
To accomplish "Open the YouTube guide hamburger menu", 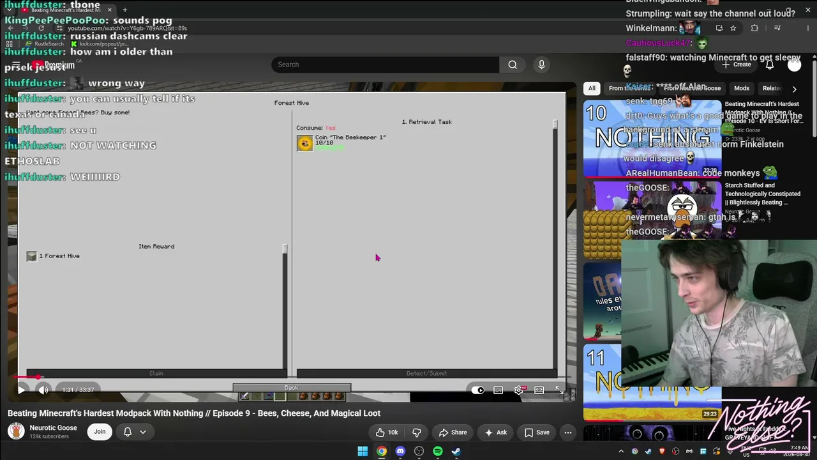I will point(17,65).
